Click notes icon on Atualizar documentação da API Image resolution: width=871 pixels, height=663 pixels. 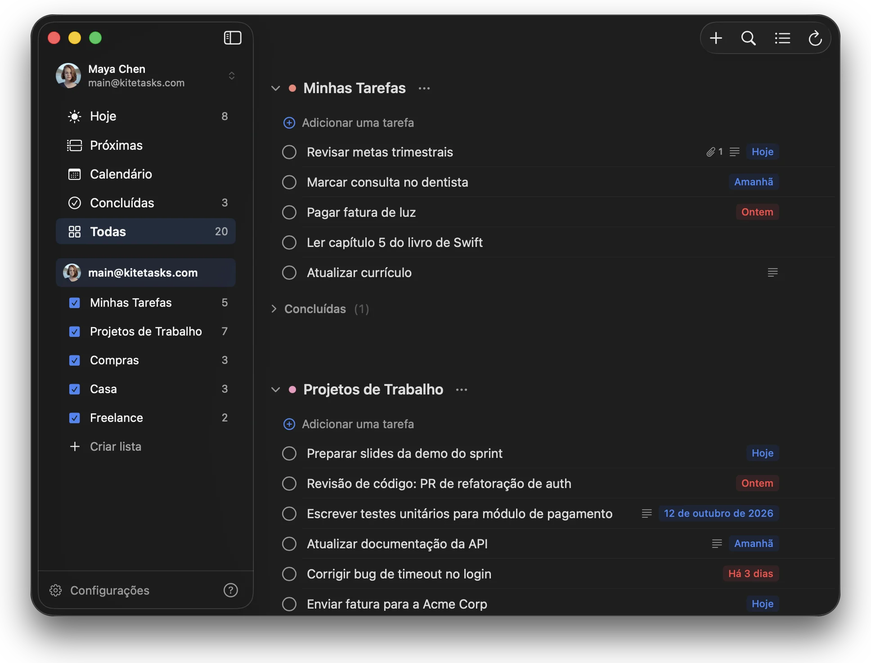(x=717, y=543)
